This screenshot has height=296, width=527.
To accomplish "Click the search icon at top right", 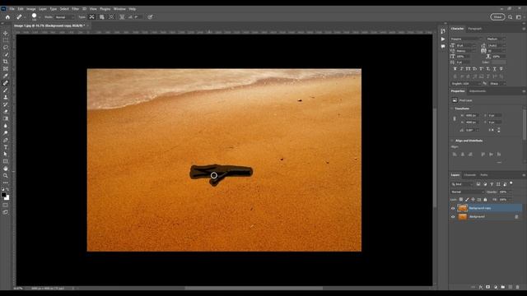I will (511, 16).
